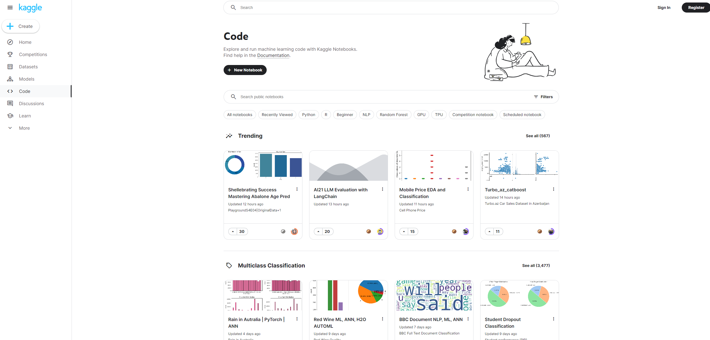Screen dimensions: 710x340
Task: Click the Kaggle logo
Action: (x=30, y=8)
